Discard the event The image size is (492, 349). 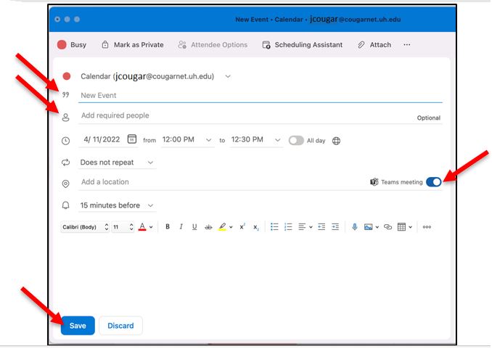coord(120,326)
